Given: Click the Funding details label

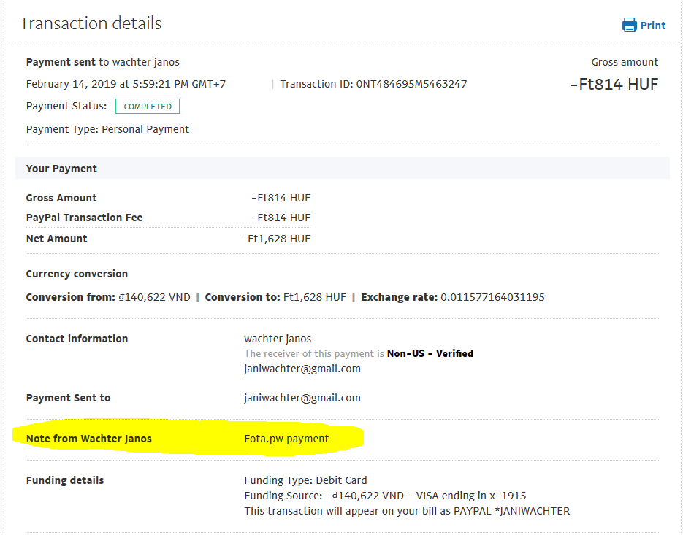Looking at the screenshot, I should tap(65, 480).
